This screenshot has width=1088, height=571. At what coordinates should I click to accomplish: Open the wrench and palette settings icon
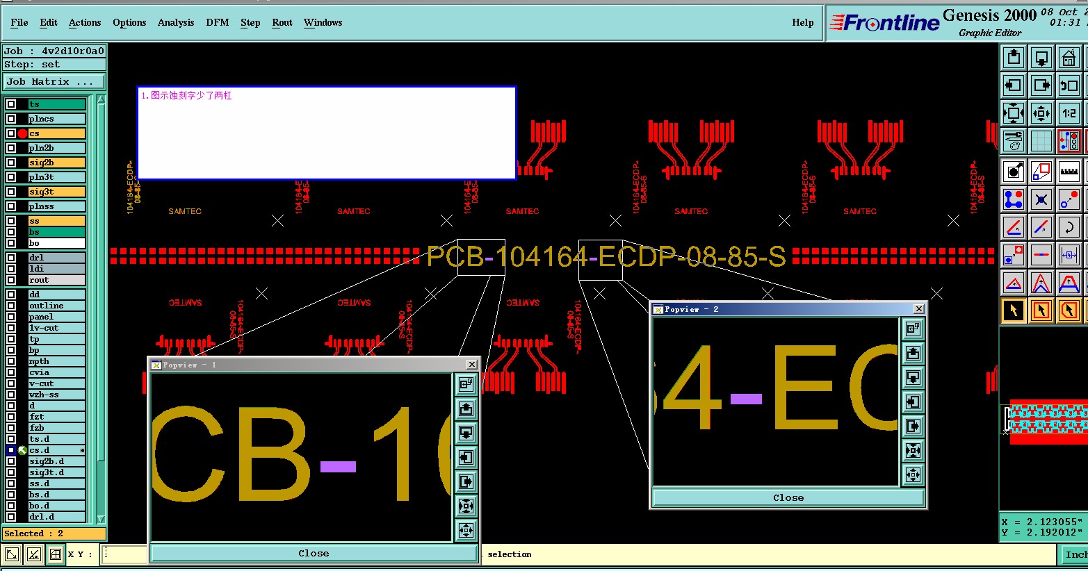[x=1014, y=141]
